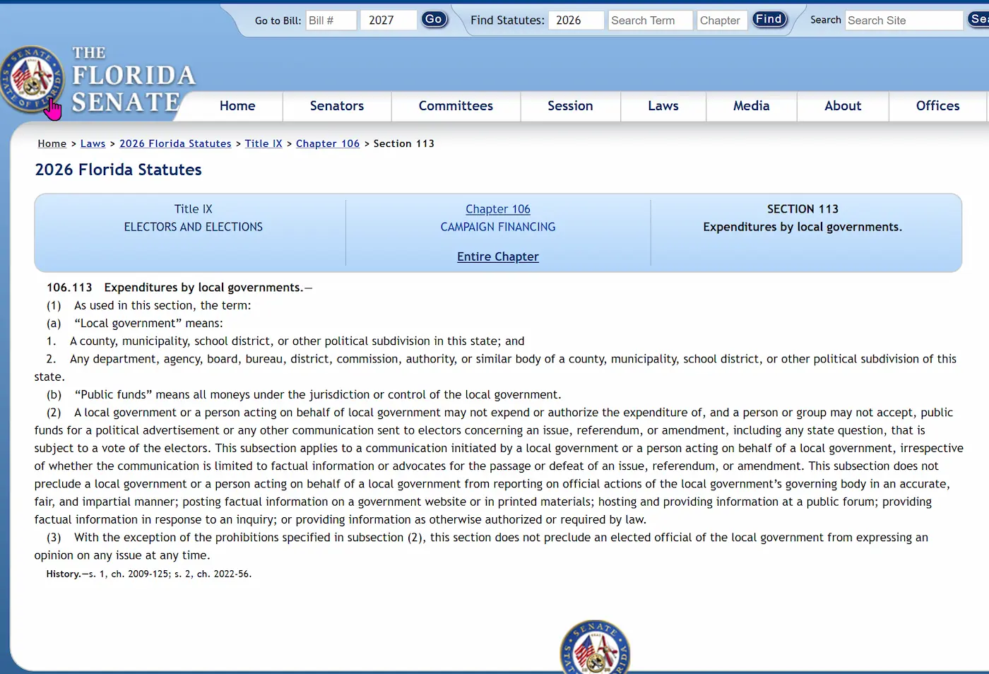This screenshot has height=674, width=989.
Task: Open the Committees menu item
Action: click(x=456, y=106)
